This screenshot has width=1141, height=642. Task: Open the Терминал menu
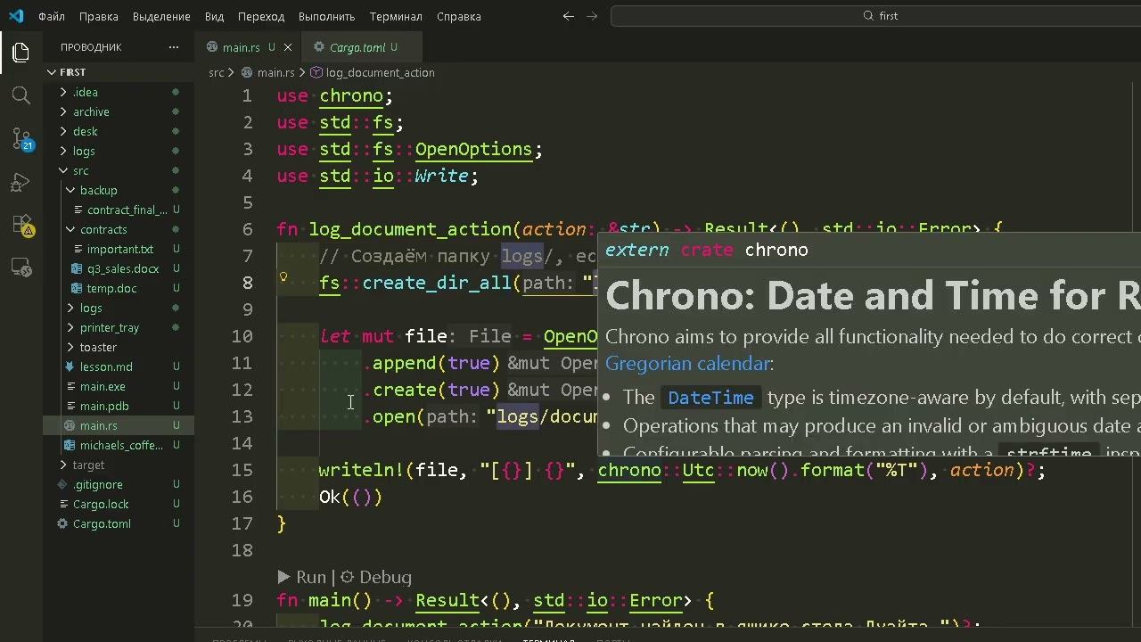pos(396,16)
